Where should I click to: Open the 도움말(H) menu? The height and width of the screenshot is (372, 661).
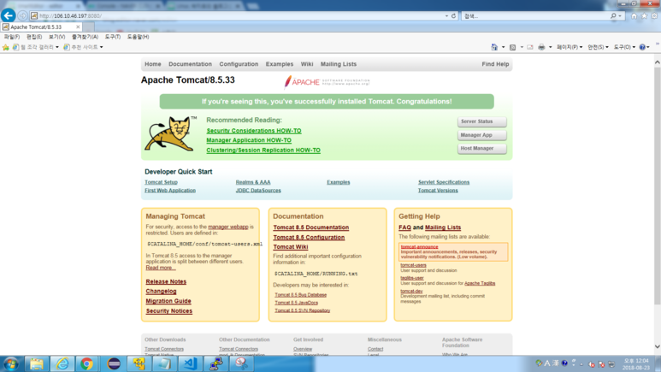138,37
